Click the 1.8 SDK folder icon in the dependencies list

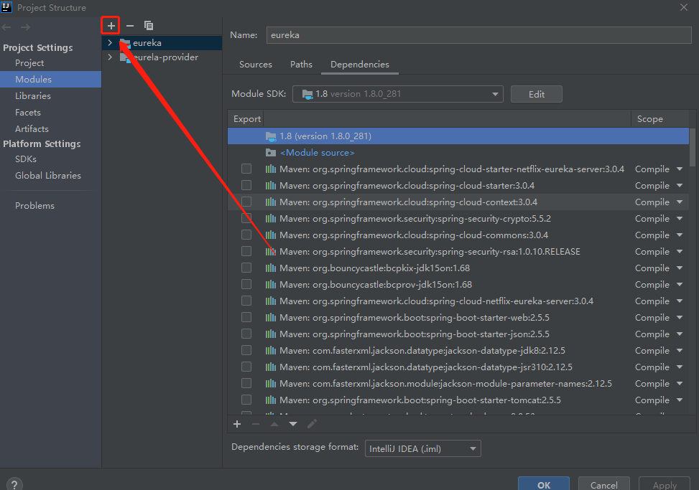271,136
